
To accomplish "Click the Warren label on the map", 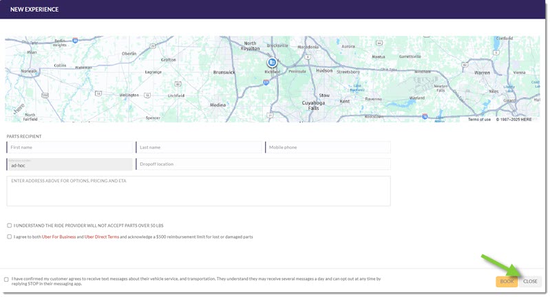I will coord(482,72).
